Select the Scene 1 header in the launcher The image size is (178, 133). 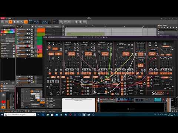click(41, 27)
